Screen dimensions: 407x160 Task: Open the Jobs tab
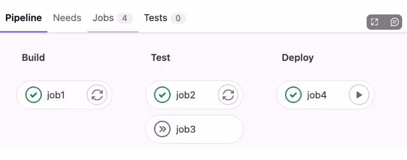pyautogui.click(x=113, y=18)
